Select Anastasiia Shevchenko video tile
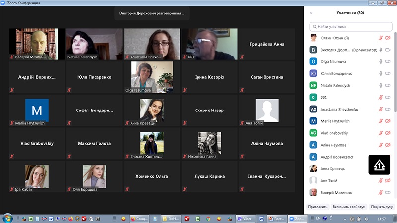This screenshot has width=397, height=223. click(x=152, y=44)
